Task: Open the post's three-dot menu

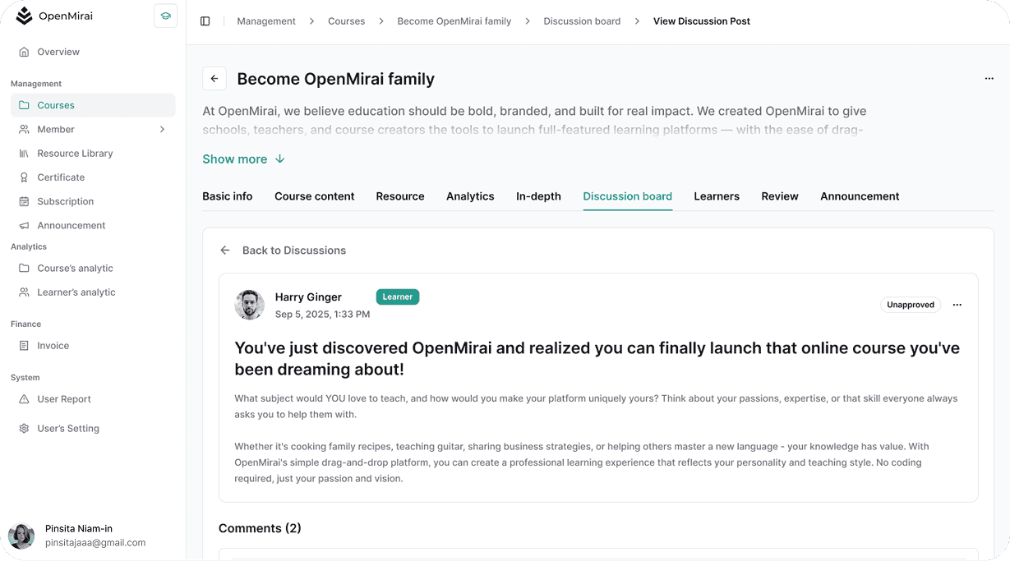Action: 957,305
